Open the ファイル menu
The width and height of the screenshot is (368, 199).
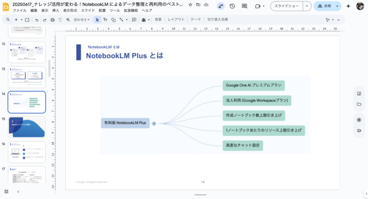pos(19,11)
